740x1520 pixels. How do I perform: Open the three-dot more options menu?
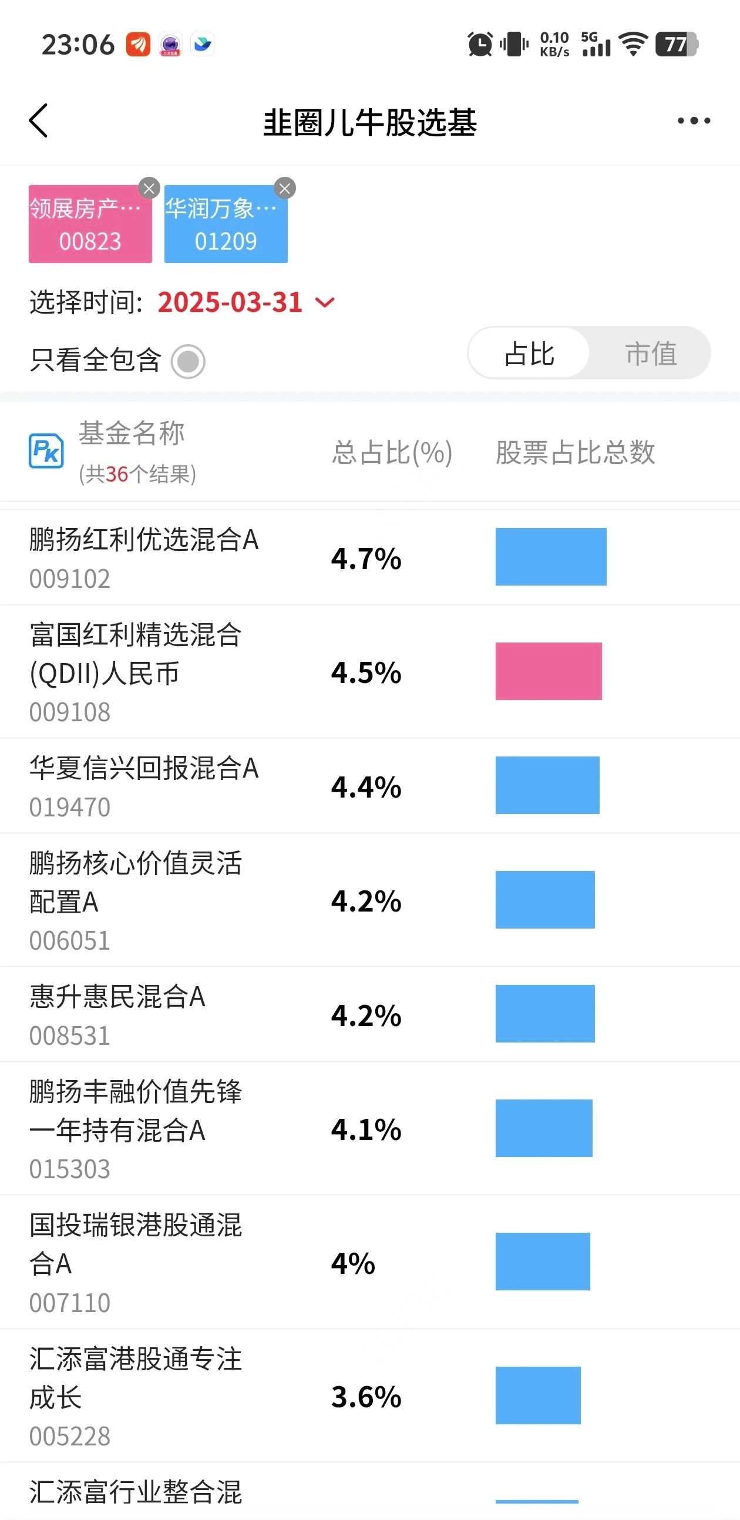pyautogui.click(x=694, y=121)
